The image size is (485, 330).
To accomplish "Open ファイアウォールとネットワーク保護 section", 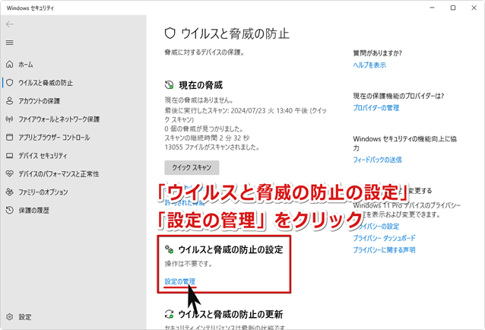I will coord(59,119).
